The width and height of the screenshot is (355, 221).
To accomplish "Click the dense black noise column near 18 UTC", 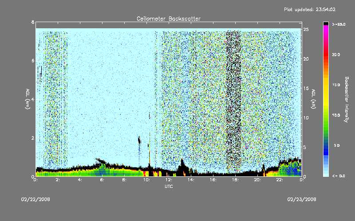I will pyautogui.click(x=234, y=102).
